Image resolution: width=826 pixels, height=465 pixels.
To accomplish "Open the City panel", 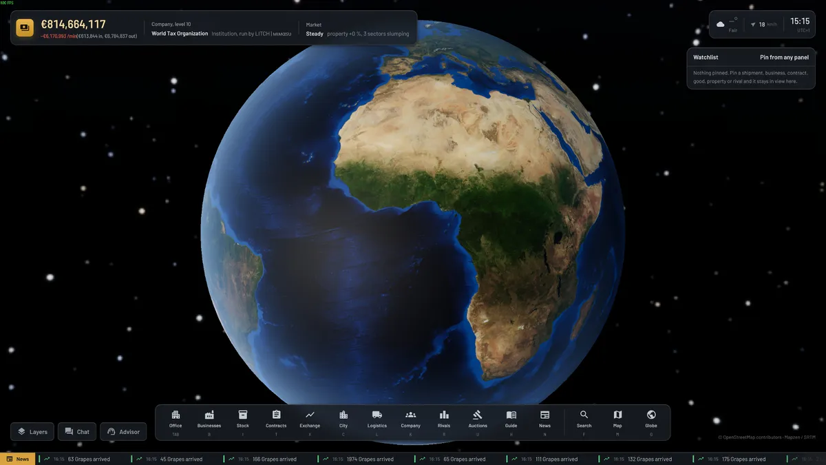I will point(343,422).
